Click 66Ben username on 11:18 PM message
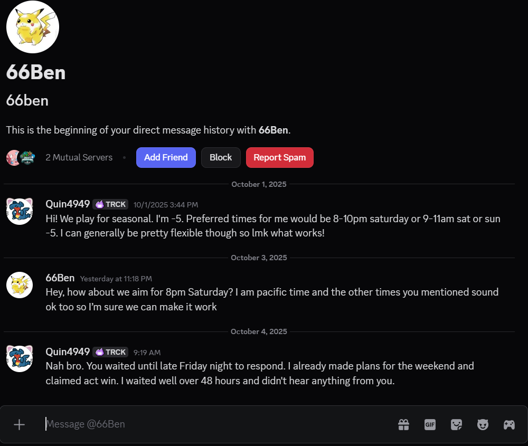 (60, 278)
